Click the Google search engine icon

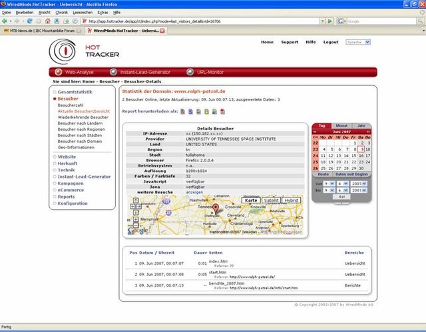340,21
